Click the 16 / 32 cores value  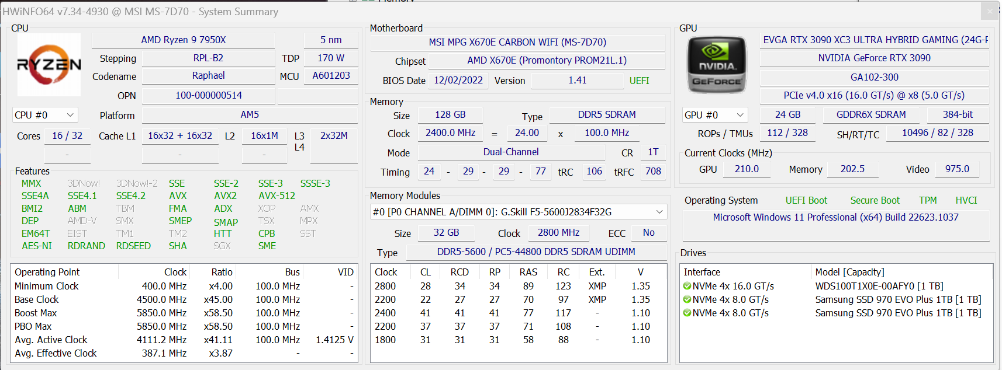[x=67, y=136]
